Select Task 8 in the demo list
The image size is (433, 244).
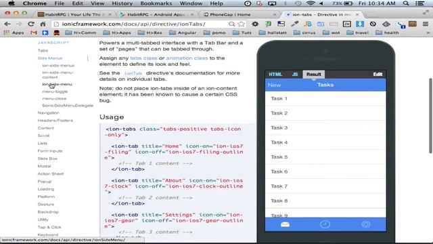325,201
